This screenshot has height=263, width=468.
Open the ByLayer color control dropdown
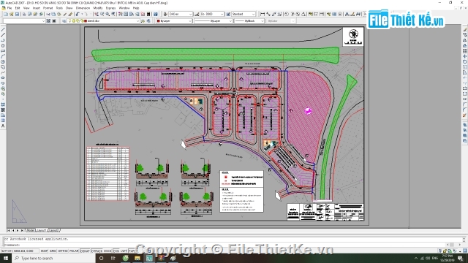coord(174,21)
